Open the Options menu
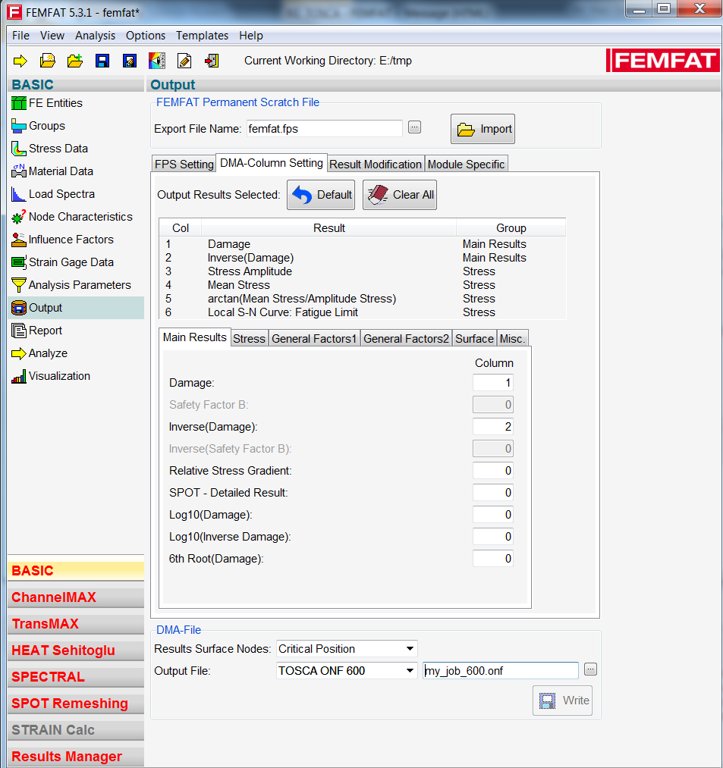This screenshot has width=723, height=768. 146,36
